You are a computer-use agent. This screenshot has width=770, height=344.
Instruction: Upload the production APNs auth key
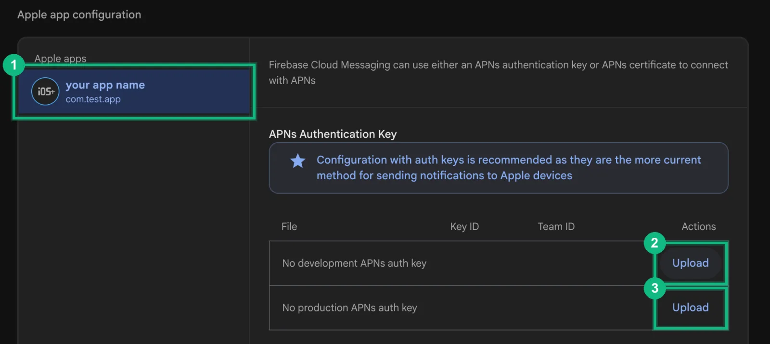(x=690, y=307)
